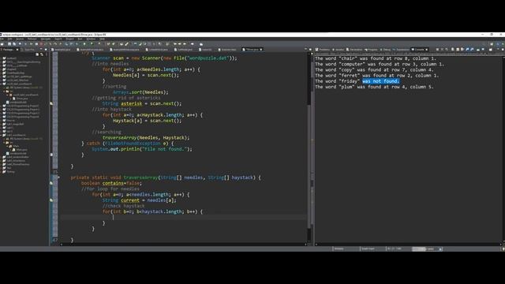Collapse all in Package Explorer toolbar
This screenshot has height=284, width=505.
tap(37, 54)
